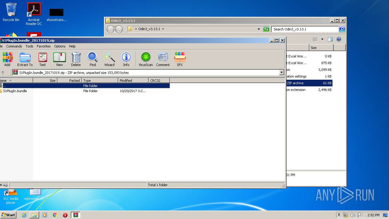The width and height of the screenshot is (389, 219).
Task: Select the 2,496 KB extension row in Explorer
Action: click(x=309, y=90)
